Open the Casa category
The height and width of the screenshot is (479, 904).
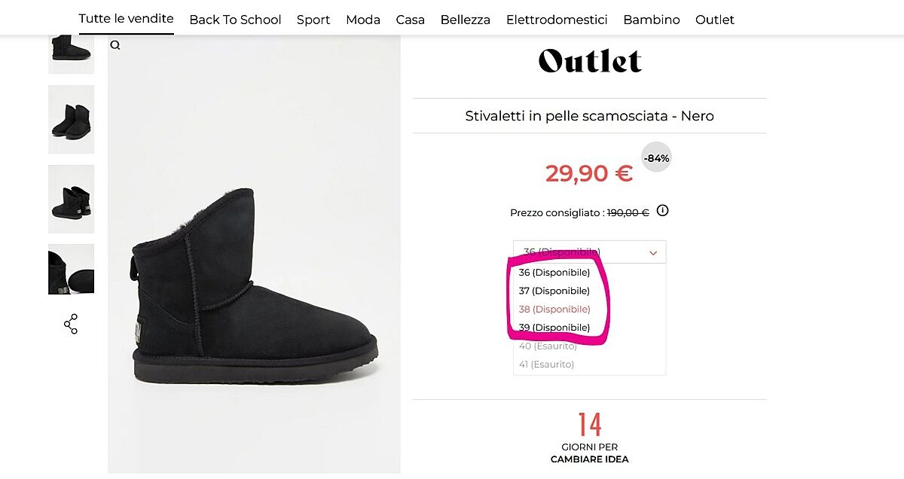point(411,20)
